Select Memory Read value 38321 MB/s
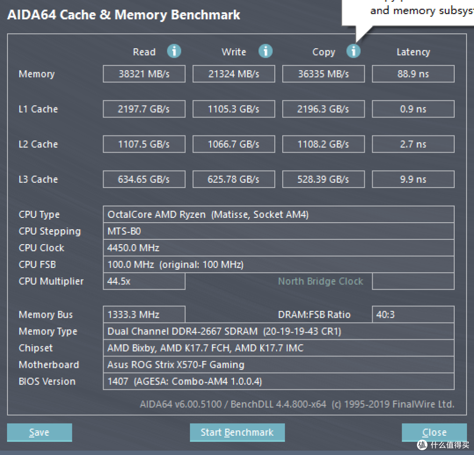Image resolution: width=474 pixels, height=455 pixels. click(x=144, y=74)
